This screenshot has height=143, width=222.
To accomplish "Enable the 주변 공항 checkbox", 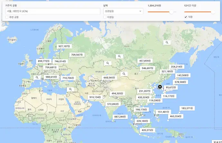I will pos(7,17).
